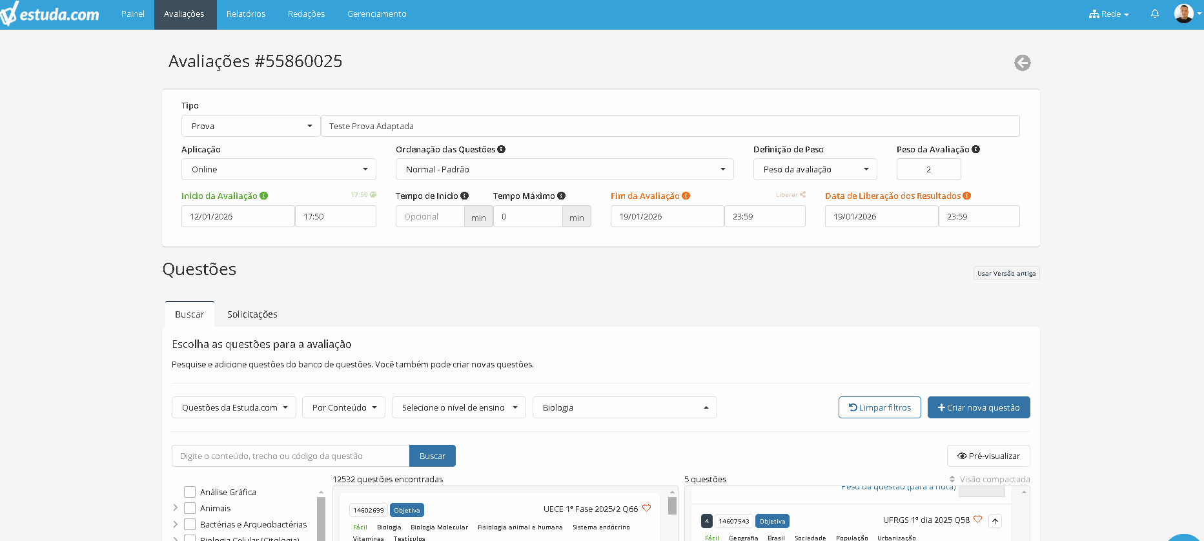Show info icon beside Início da Avaliação
Screen dimensions: 1204x541
(263, 196)
